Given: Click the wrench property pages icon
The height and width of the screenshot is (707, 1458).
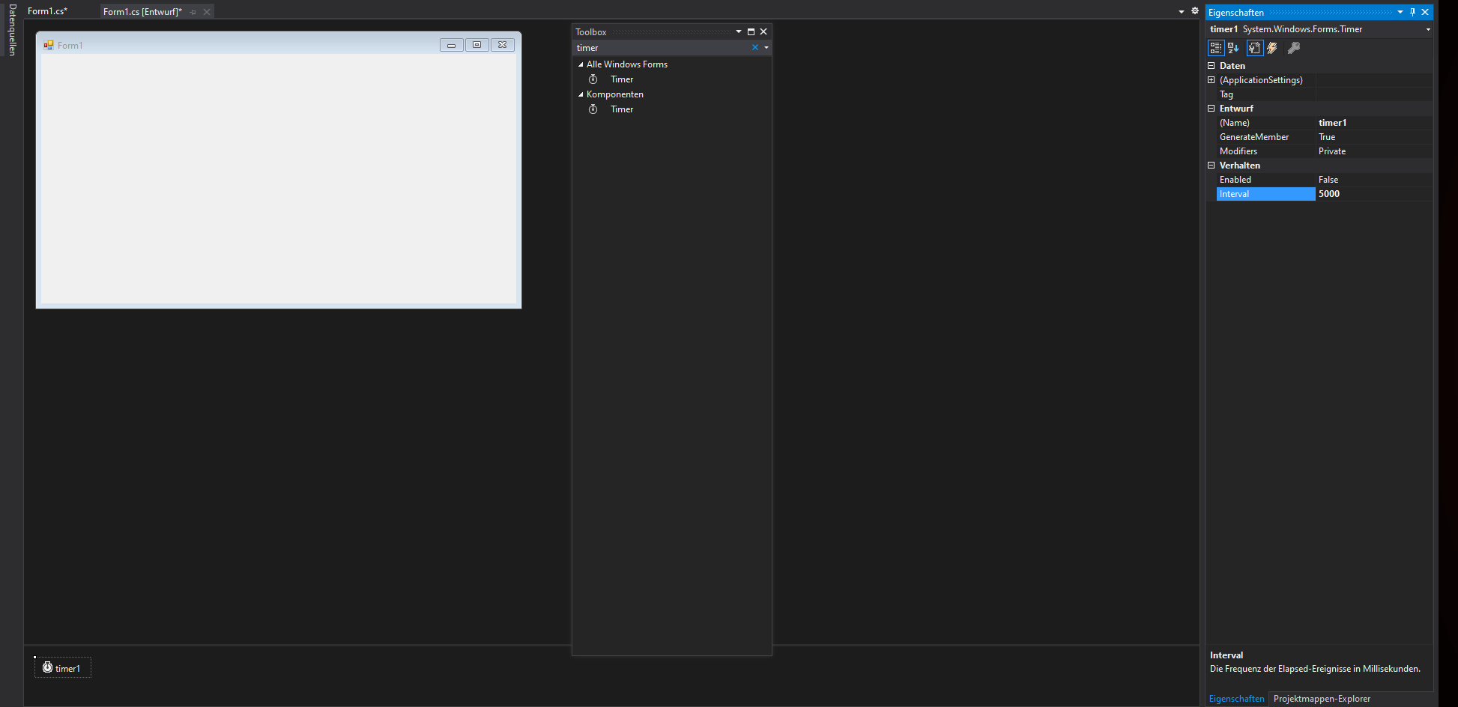Looking at the screenshot, I should click(x=1294, y=48).
